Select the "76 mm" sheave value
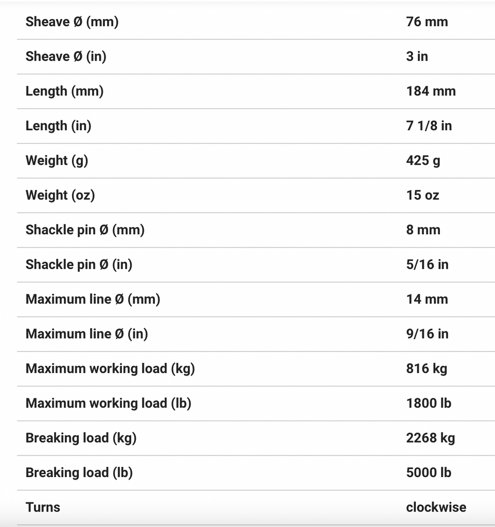This screenshot has height=527, width=495. tap(427, 22)
